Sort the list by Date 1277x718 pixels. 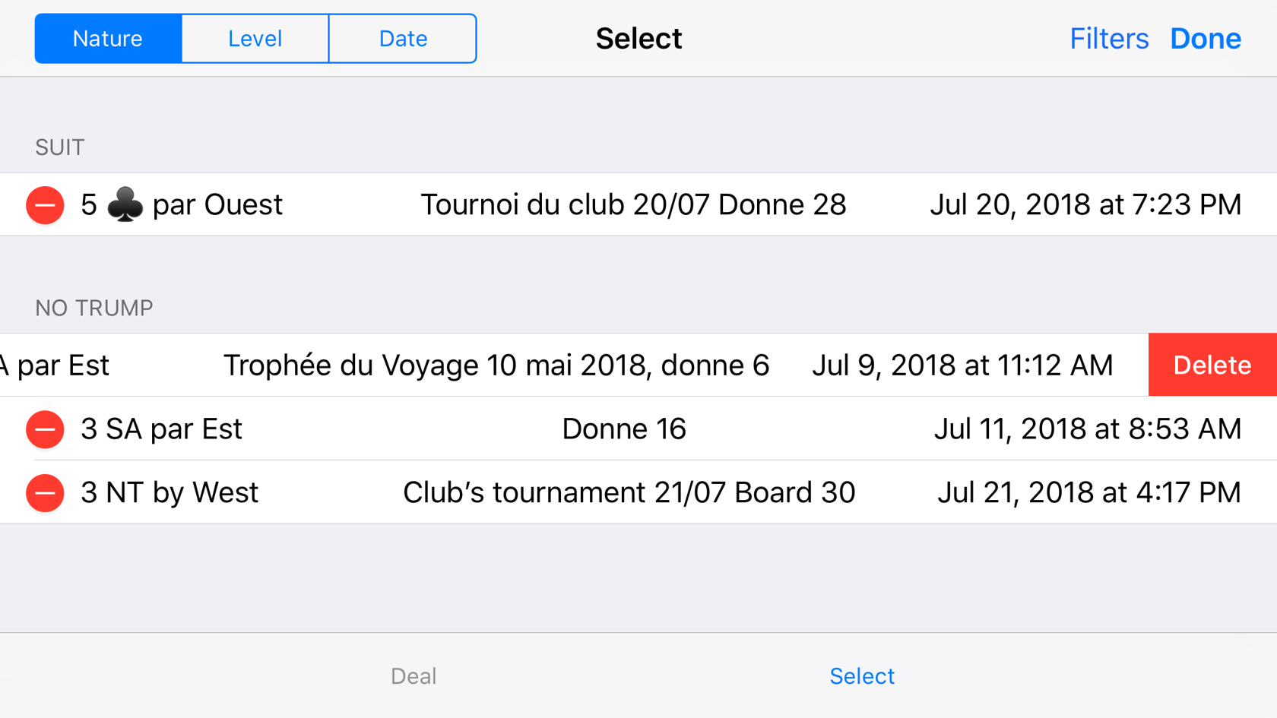(x=403, y=39)
